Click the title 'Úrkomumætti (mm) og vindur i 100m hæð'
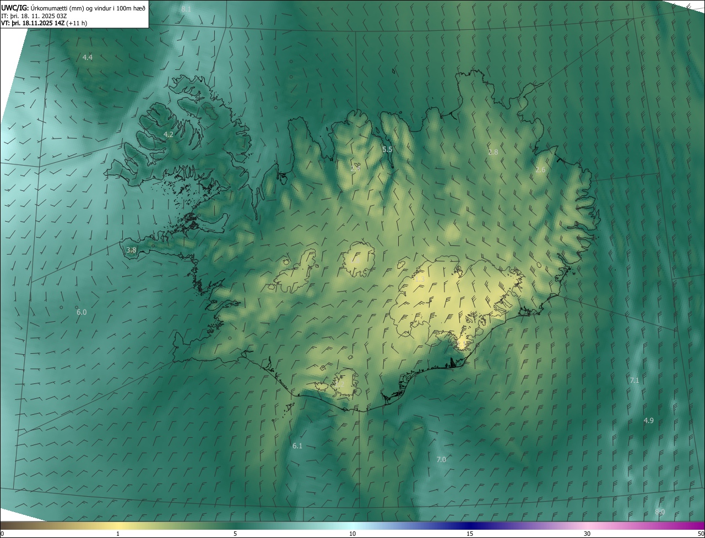Screen dimensions: 705x538 click(88, 8)
